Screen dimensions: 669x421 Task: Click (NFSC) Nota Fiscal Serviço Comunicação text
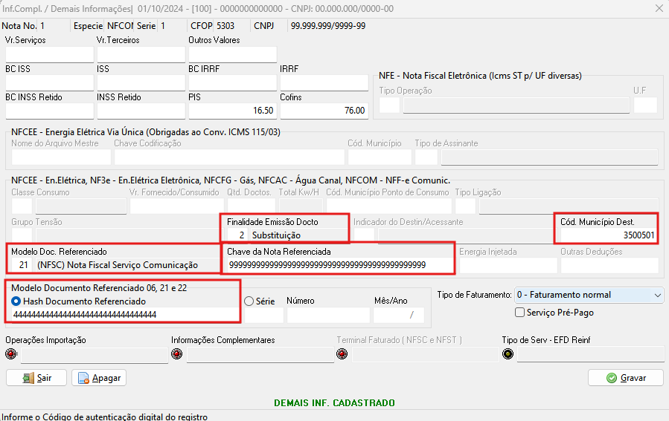tap(118, 265)
